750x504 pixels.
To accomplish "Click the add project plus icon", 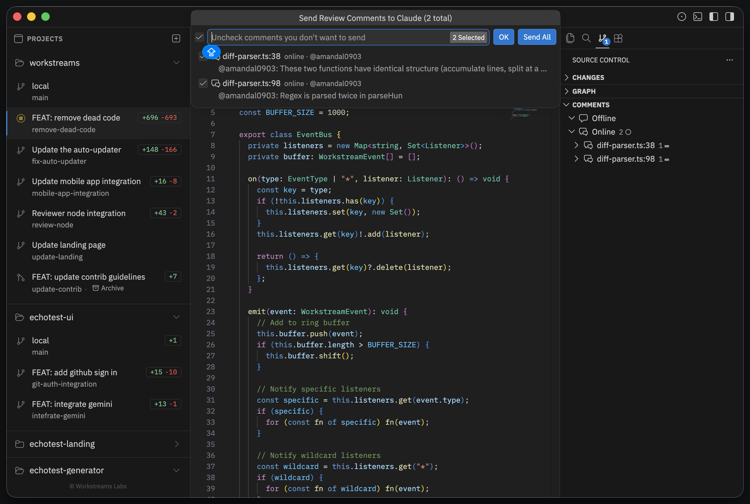I will (176, 39).
